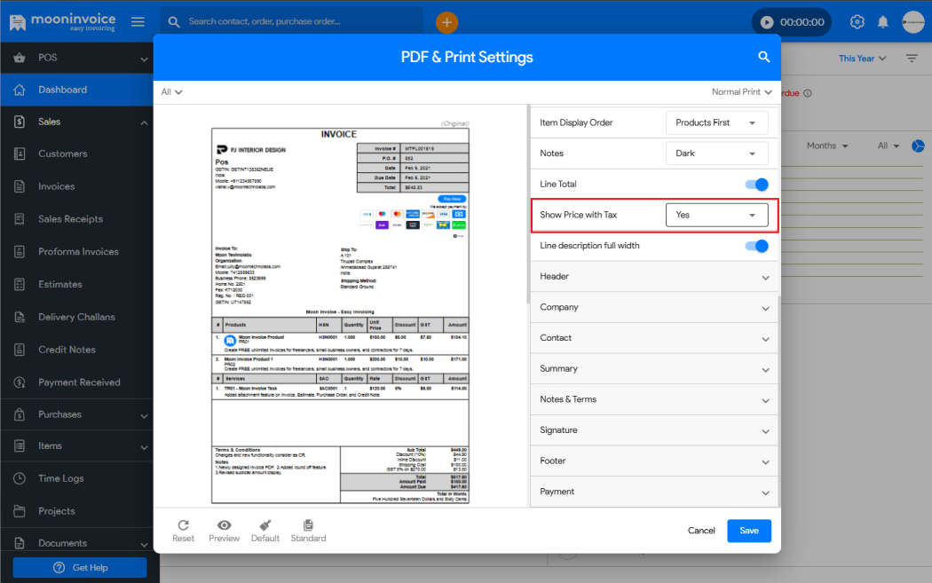Disable Line description full width switch
This screenshot has height=583, width=932.
pos(755,246)
